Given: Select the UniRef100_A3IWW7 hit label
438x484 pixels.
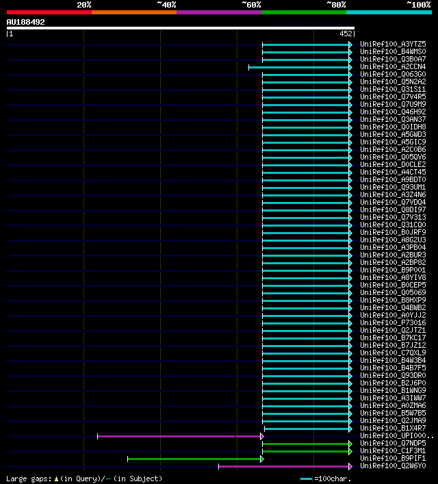Looking at the screenshot, I should click(393, 398).
